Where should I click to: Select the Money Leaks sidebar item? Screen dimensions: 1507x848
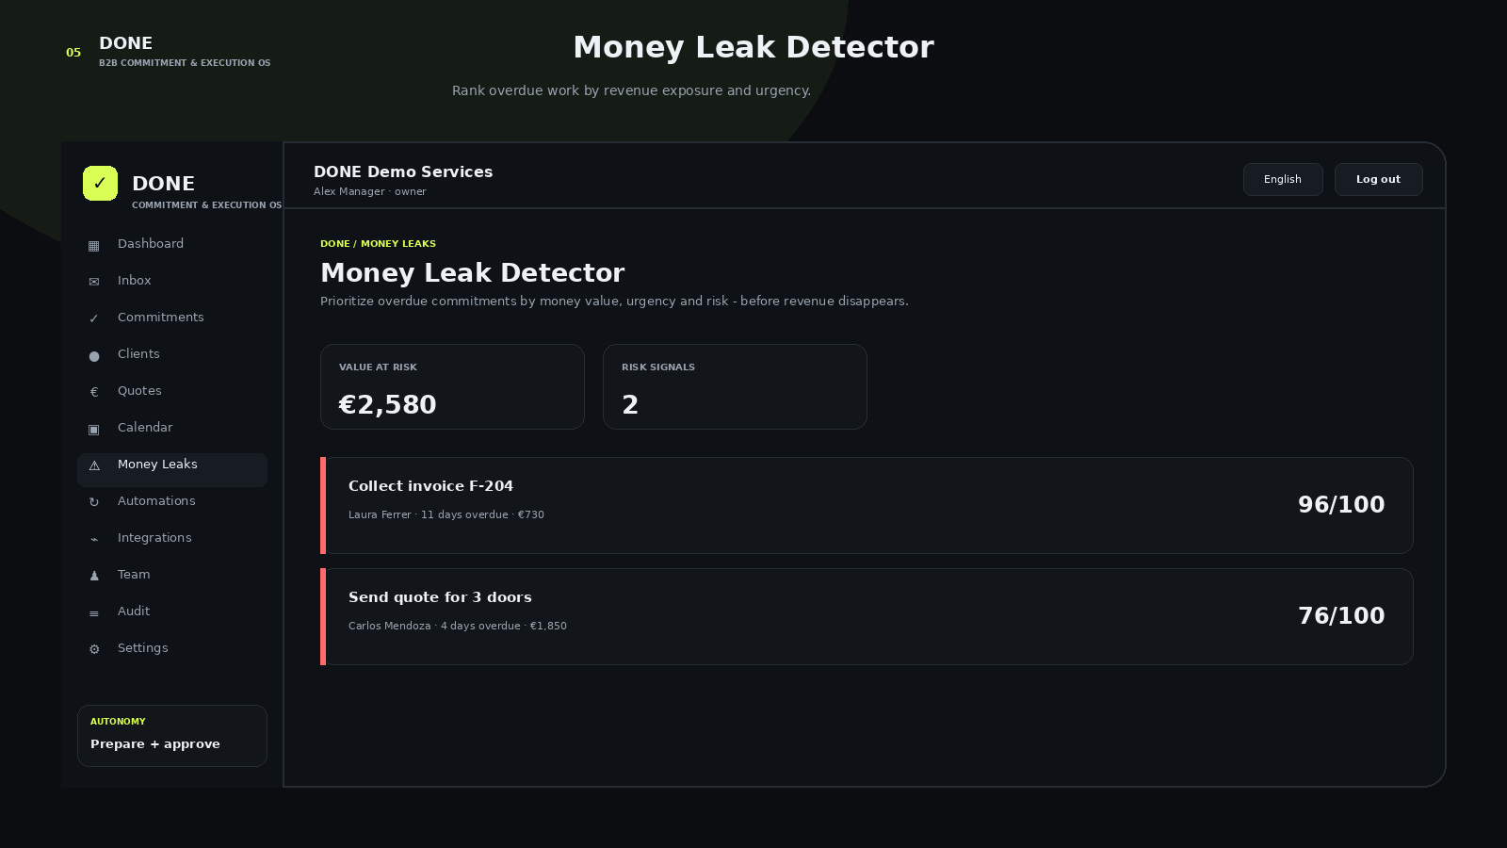172,469
